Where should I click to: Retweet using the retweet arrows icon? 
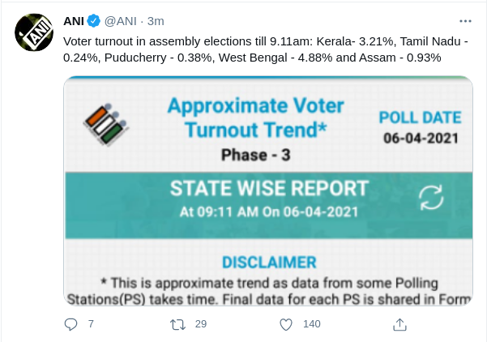pos(178,325)
